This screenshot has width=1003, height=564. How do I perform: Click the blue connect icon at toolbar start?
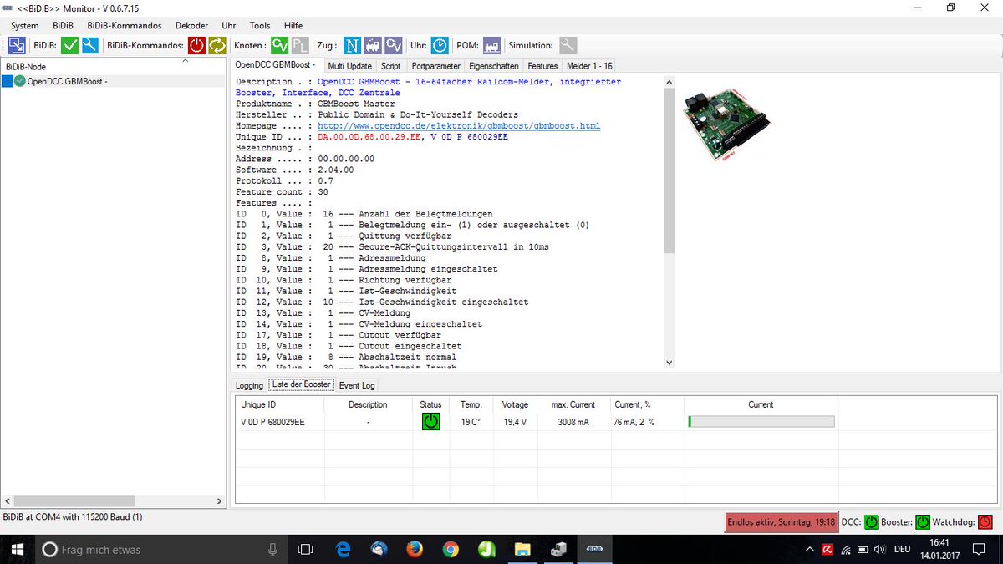point(18,46)
